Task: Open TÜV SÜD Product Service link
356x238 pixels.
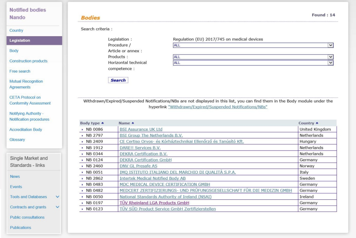Action: (168, 209)
